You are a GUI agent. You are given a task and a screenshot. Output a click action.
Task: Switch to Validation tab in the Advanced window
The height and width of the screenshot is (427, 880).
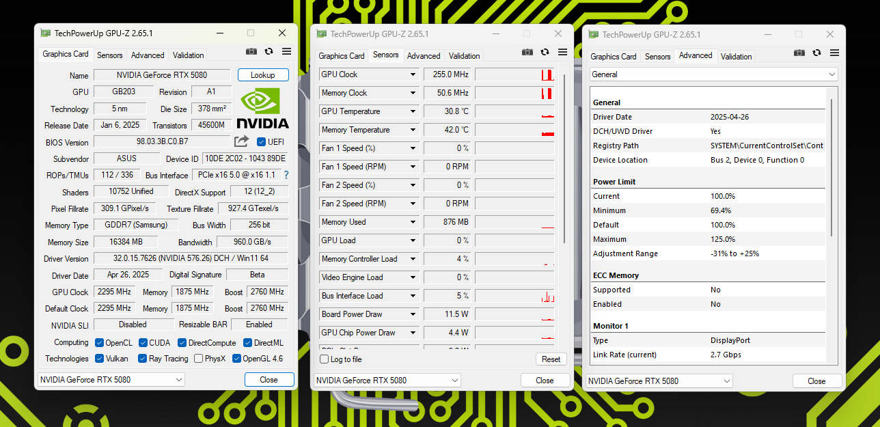point(737,57)
